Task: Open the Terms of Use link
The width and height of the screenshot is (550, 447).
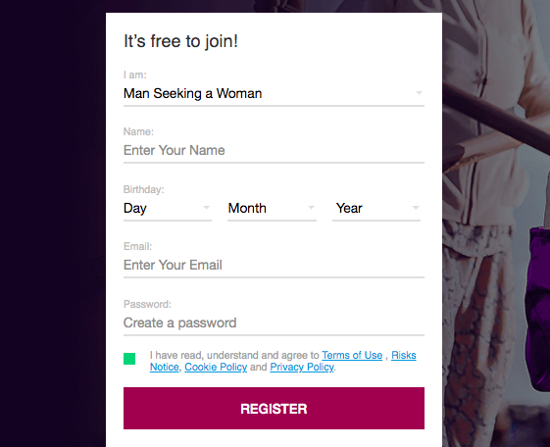Action: (352, 355)
